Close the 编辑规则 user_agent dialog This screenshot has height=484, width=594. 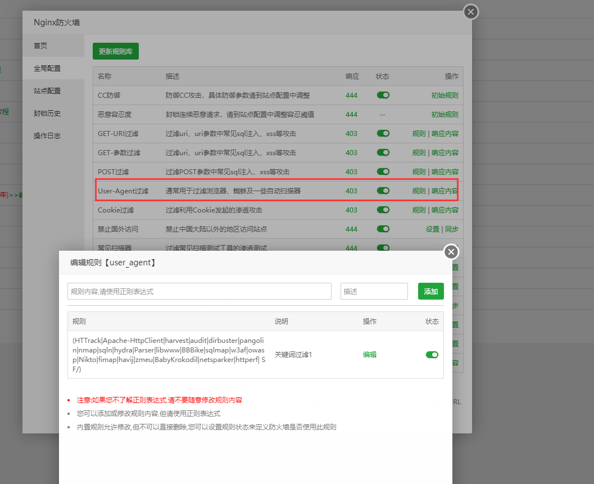[451, 252]
